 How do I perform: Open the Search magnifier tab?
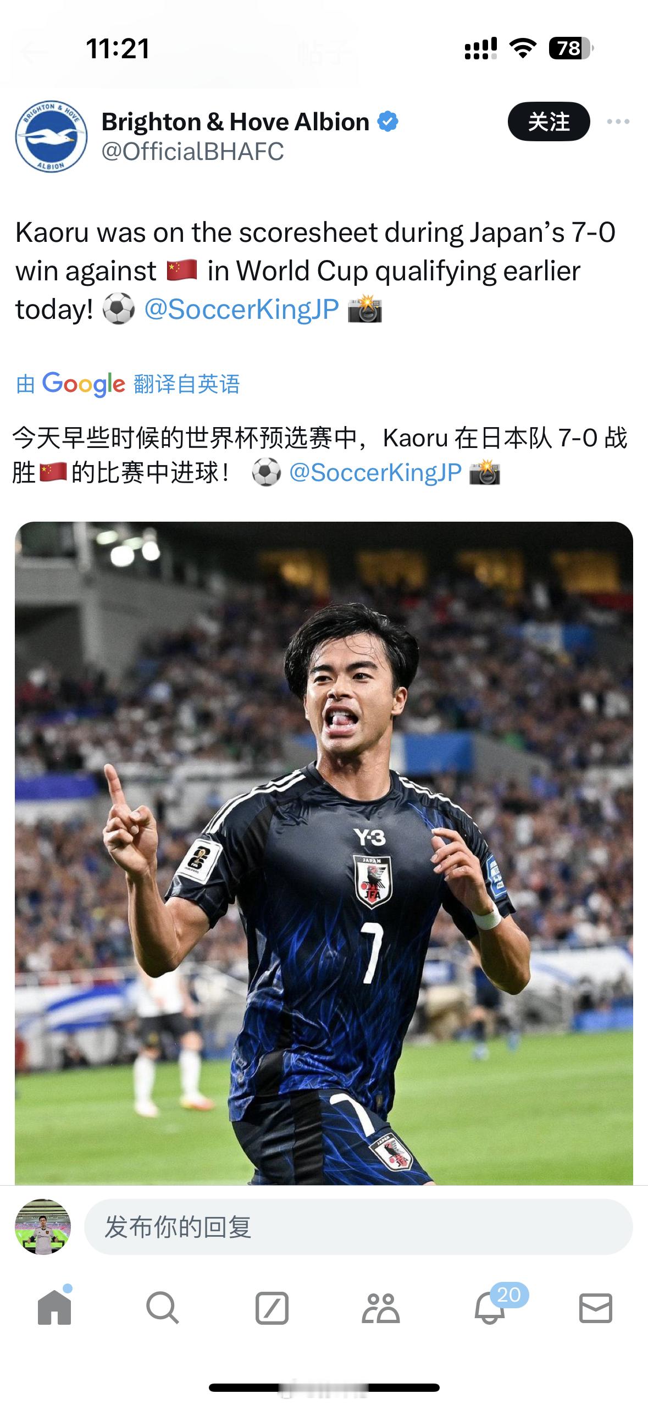pyautogui.click(x=163, y=1307)
